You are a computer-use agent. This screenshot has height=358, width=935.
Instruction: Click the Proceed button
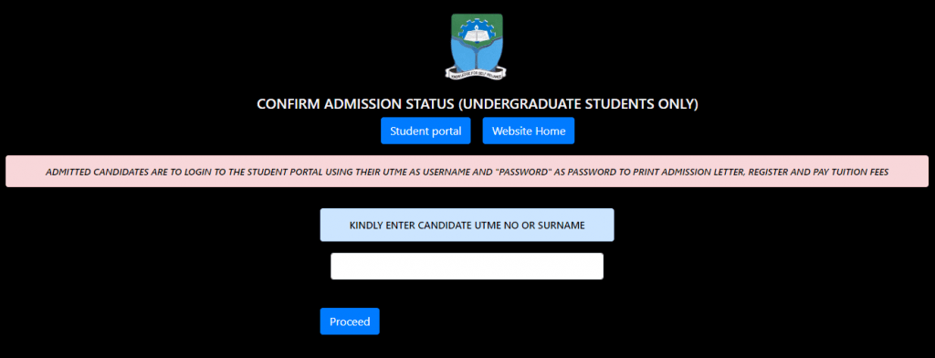point(350,321)
